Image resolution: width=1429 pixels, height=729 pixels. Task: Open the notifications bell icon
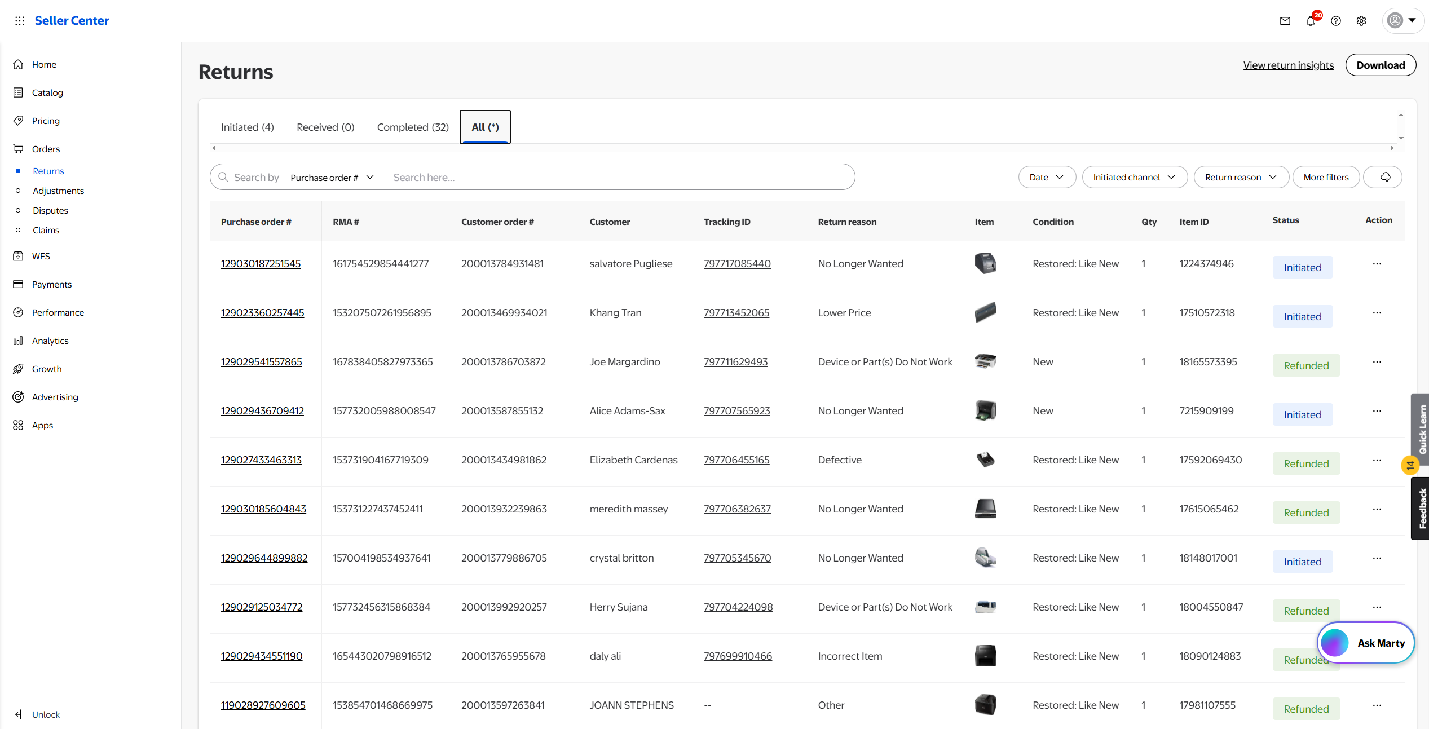(1311, 21)
